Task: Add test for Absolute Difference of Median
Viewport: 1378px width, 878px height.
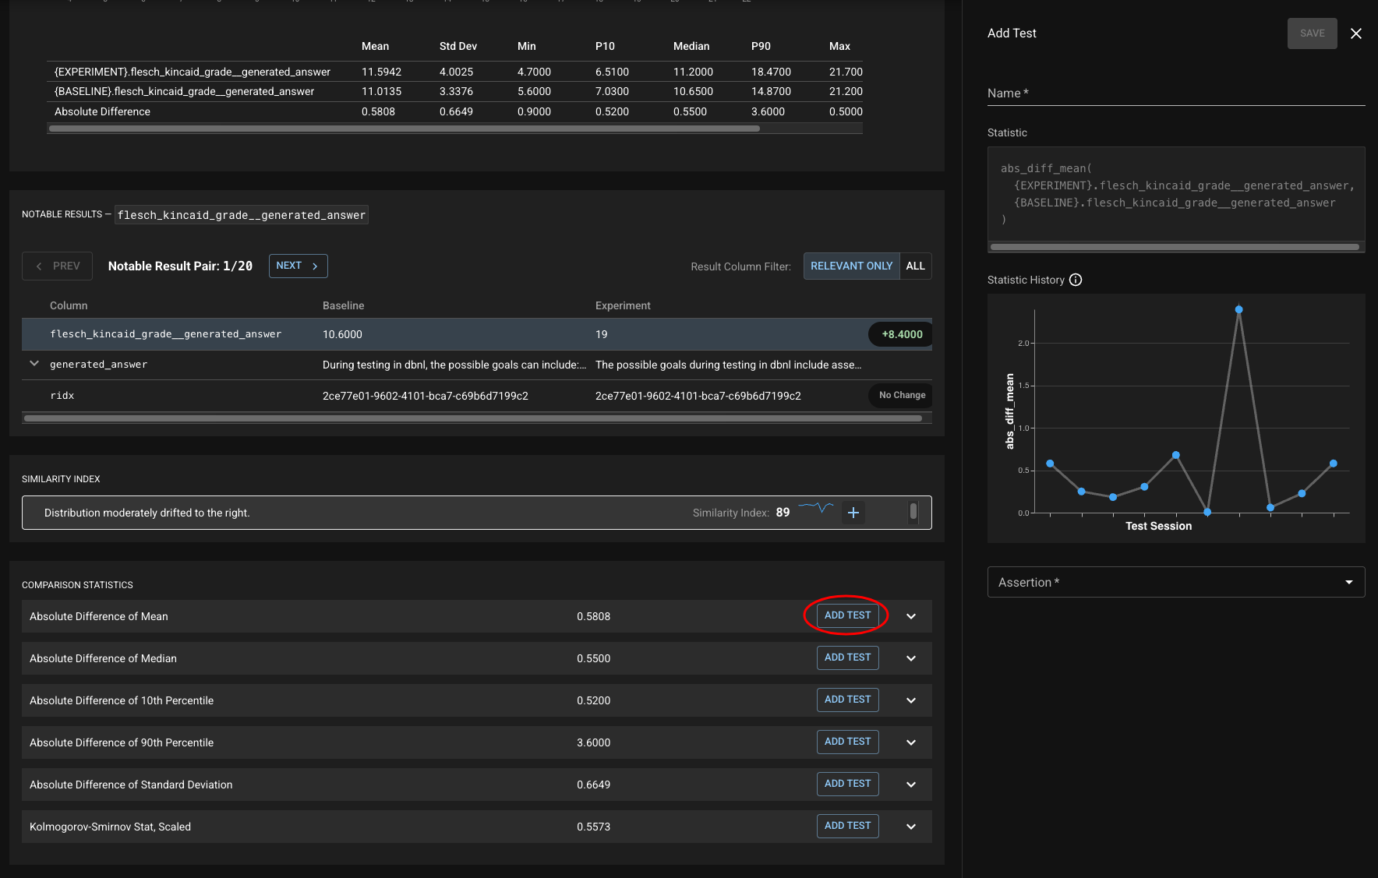Action: 847,658
